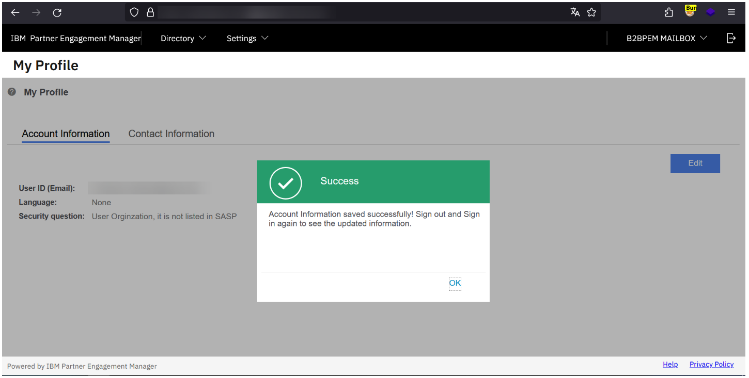Select the Account Information tab
Screen dimensions: 749x378
[x=66, y=134]
